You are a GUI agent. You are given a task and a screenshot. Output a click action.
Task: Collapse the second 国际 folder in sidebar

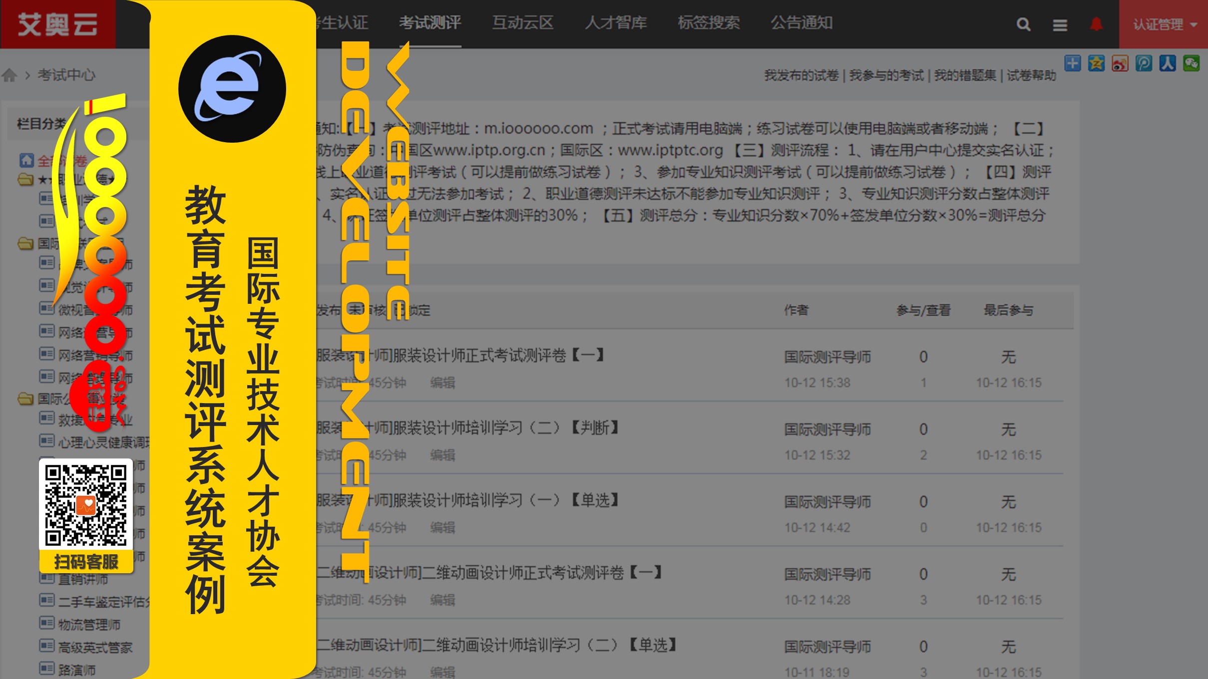[26, 243]
